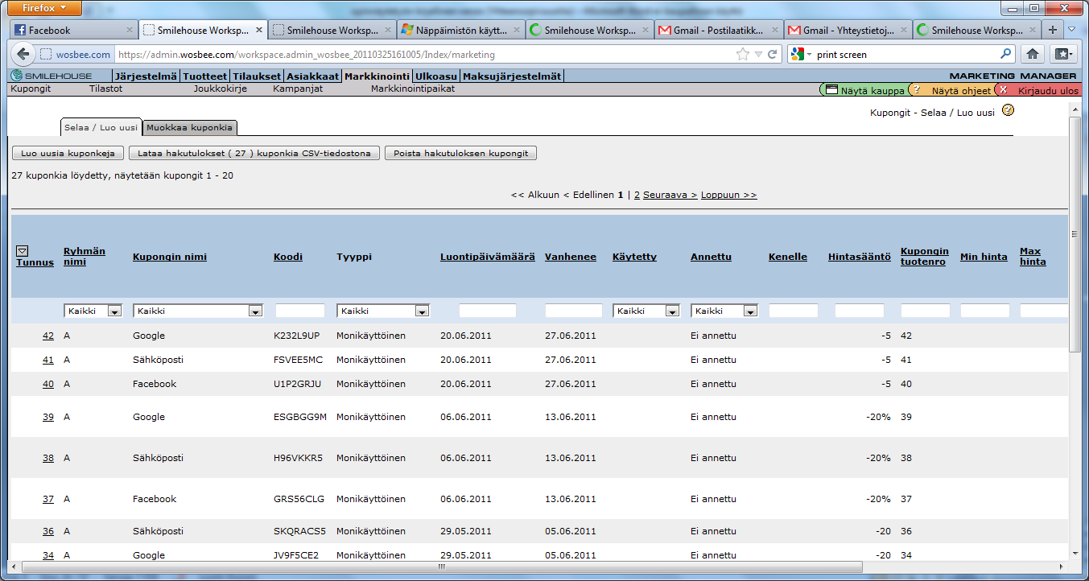Click the Loppuun >> pagination link
The width and height of the screenshot is (1089, 581).
coord(729,195)
